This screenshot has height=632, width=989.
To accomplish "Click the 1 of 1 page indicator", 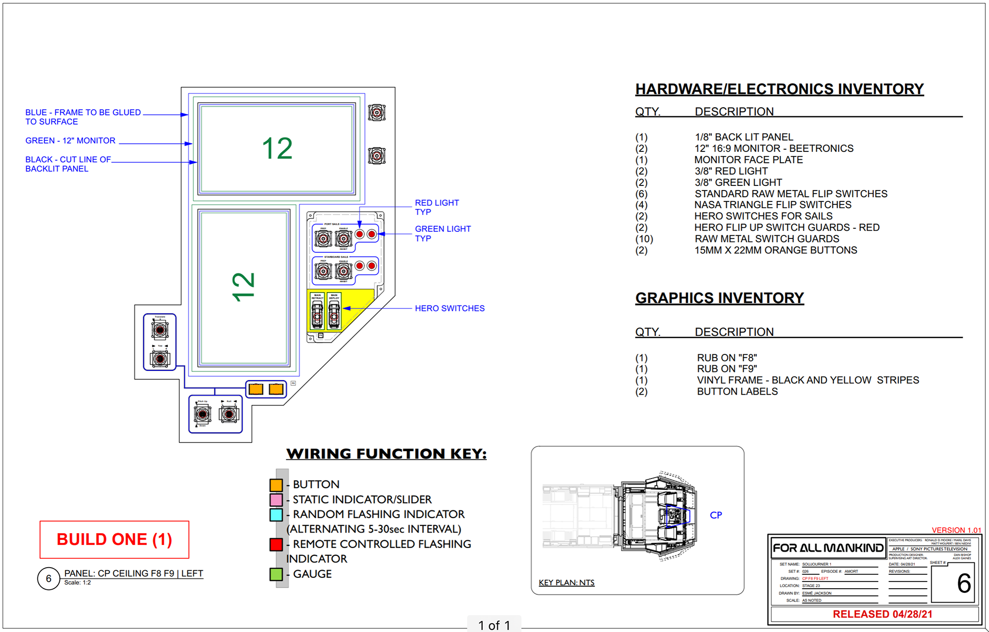I will (x=494, y=625).
